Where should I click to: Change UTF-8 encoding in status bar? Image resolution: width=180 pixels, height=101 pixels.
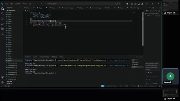[x=122, y=86]
